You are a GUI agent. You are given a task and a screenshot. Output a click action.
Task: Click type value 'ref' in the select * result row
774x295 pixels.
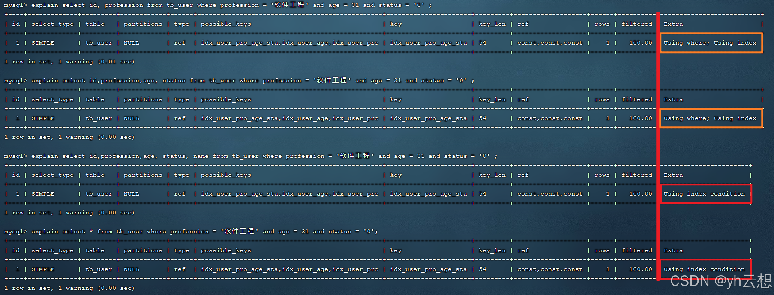tap(180, 269)
